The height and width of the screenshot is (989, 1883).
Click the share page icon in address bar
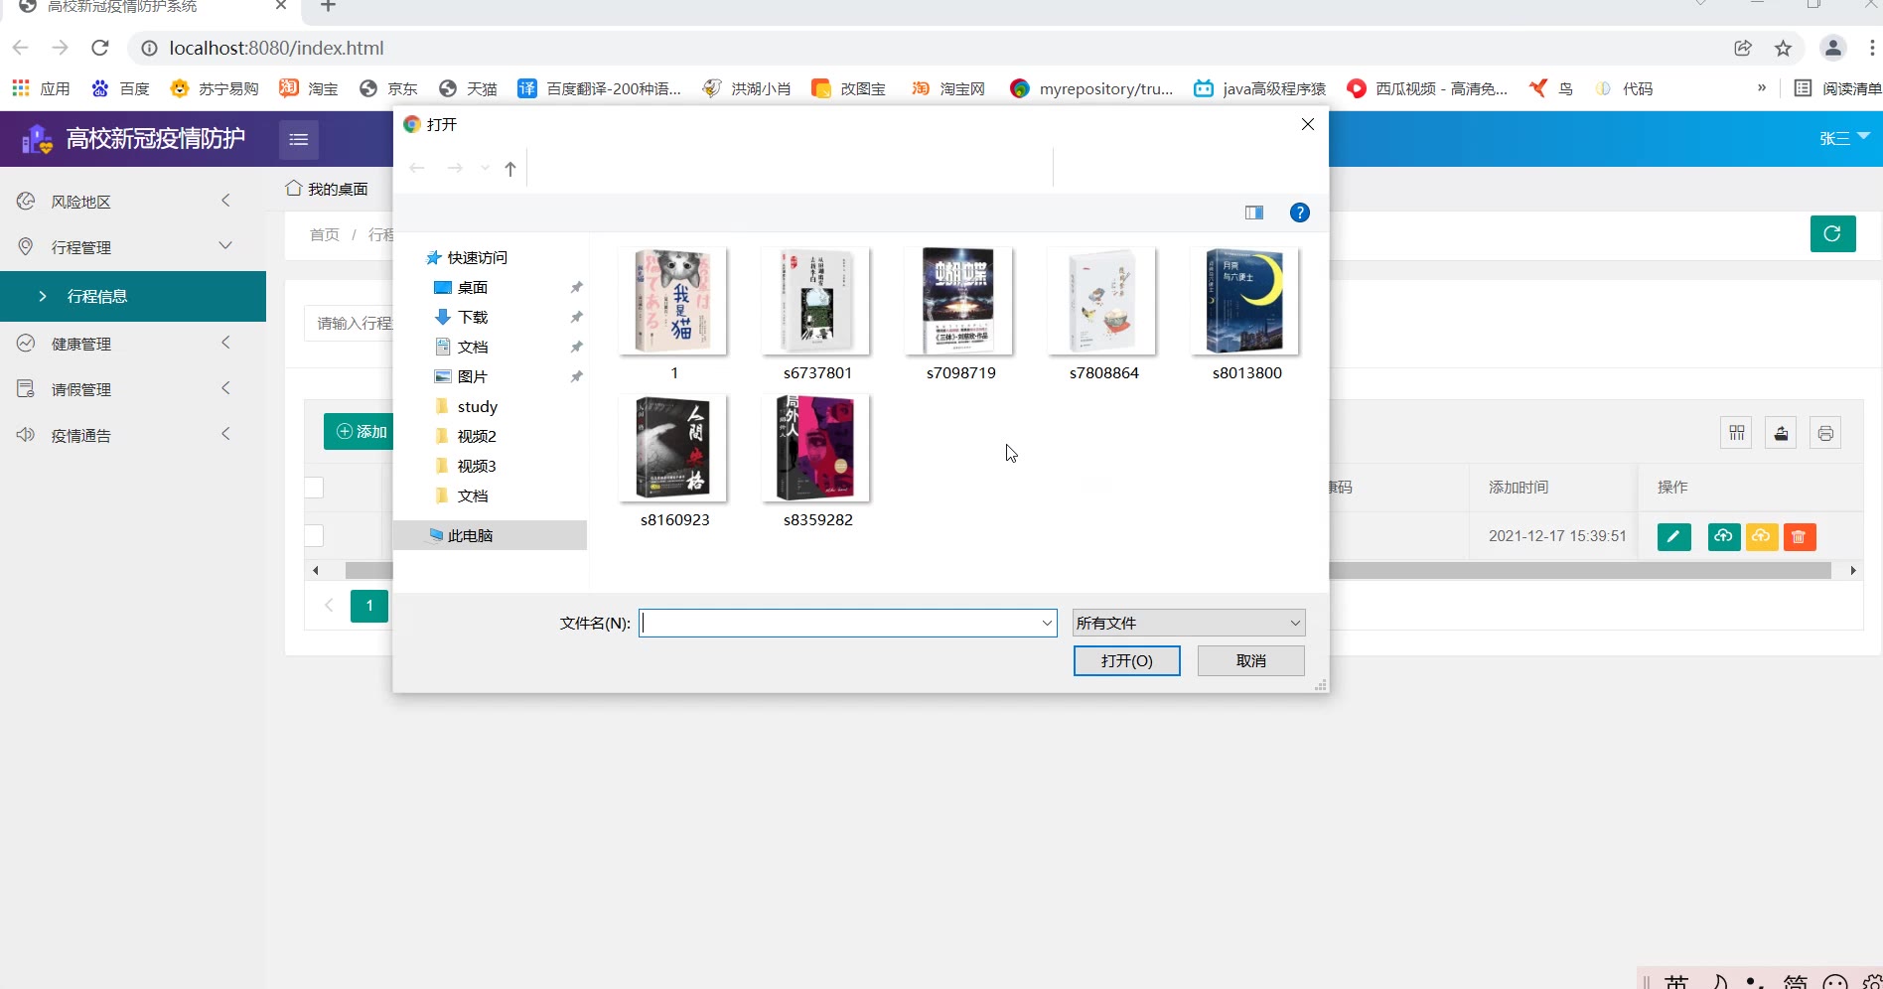coord(1743,48)
